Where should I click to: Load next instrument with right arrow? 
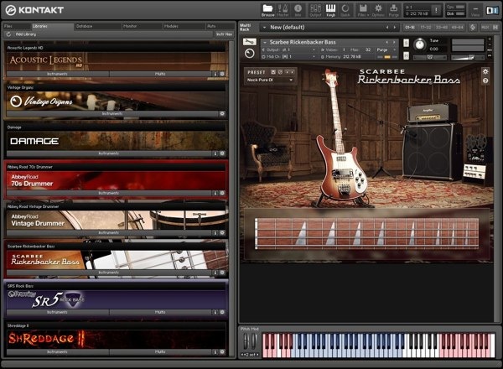coord(394,42)
